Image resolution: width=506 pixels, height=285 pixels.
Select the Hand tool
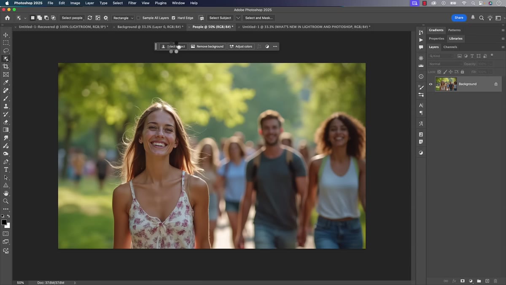point(6,193)
